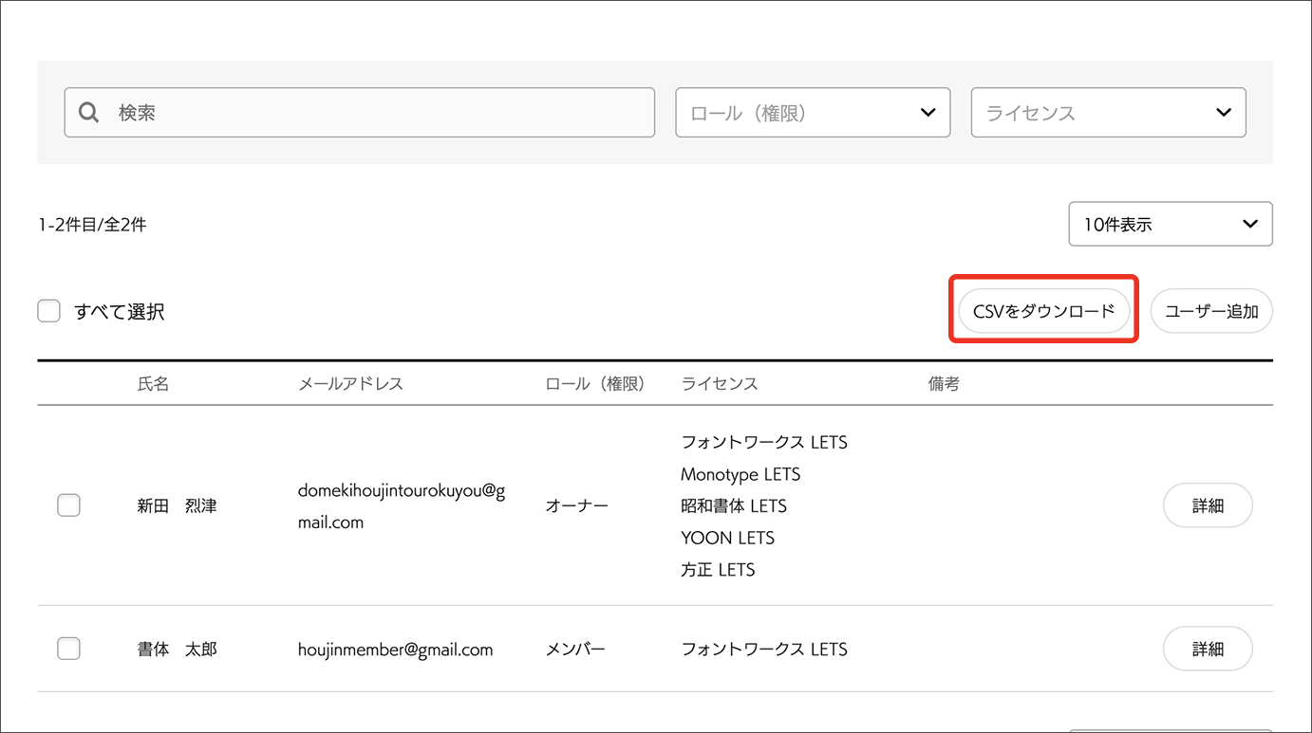Screen dimensions: 1312x733
Task: Click the ロール（権限） table column header
Action: click(595, 384)
